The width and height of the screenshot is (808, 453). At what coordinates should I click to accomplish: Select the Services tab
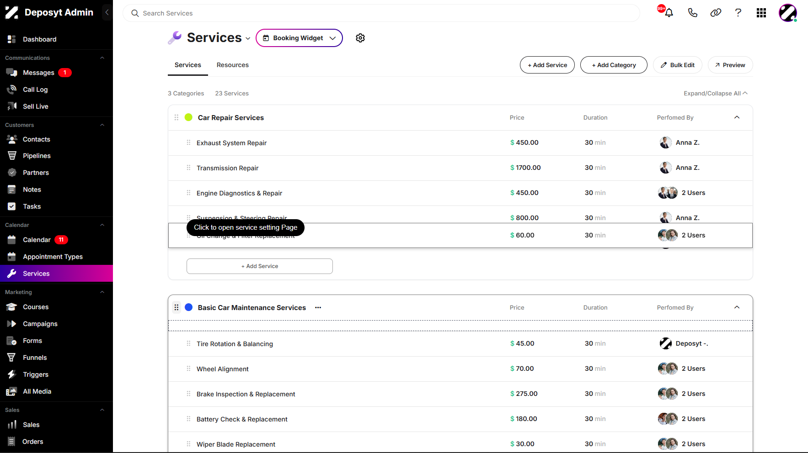tap(188, 65)
